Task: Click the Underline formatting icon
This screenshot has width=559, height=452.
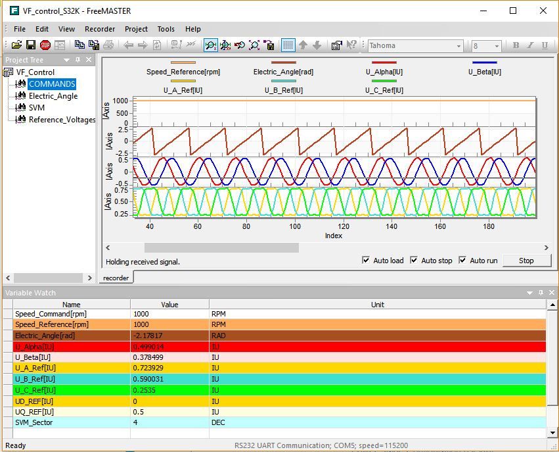Action: pos(545,45)
